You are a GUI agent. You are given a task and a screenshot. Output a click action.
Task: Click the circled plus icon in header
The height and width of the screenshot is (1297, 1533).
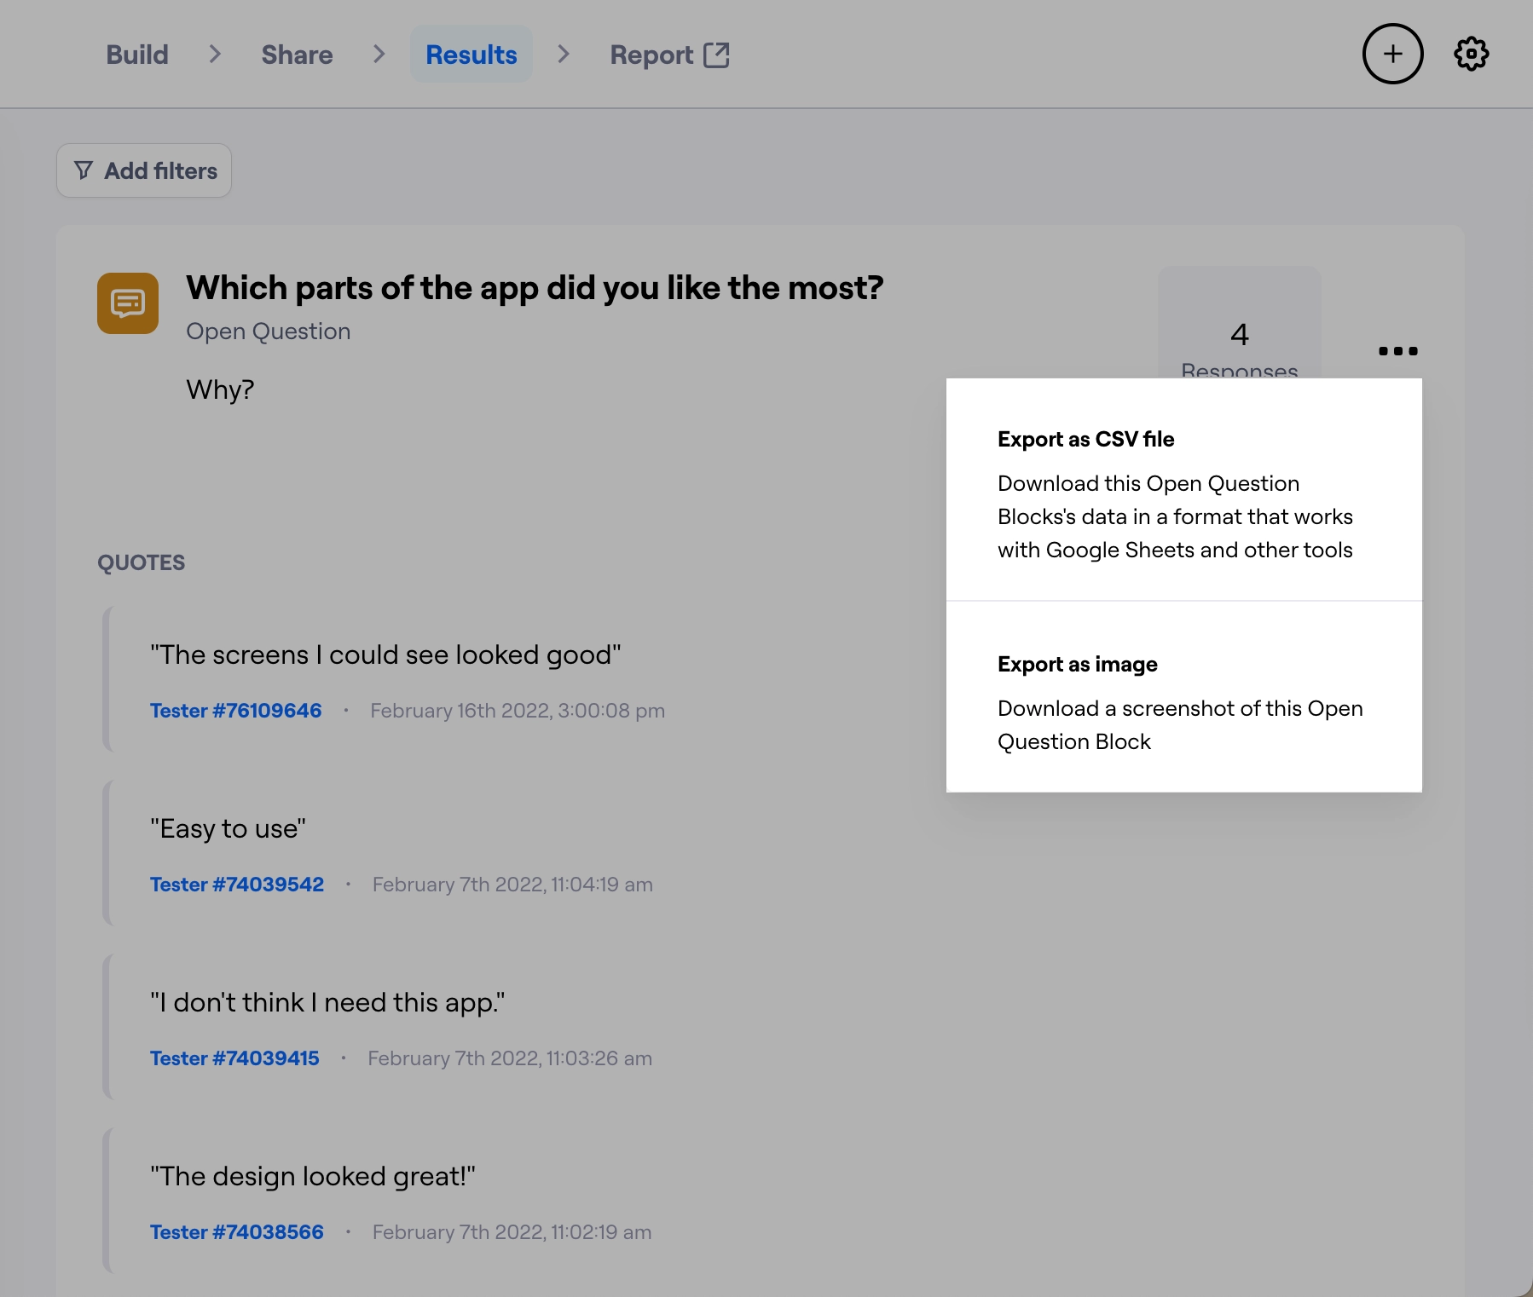coord(1392,54)
